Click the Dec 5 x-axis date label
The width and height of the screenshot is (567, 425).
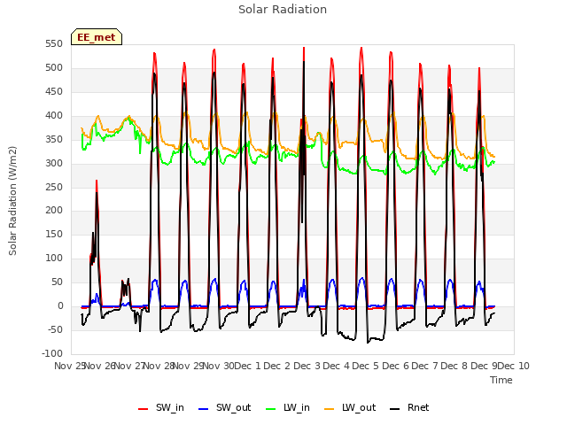click(x=366, y=366)
